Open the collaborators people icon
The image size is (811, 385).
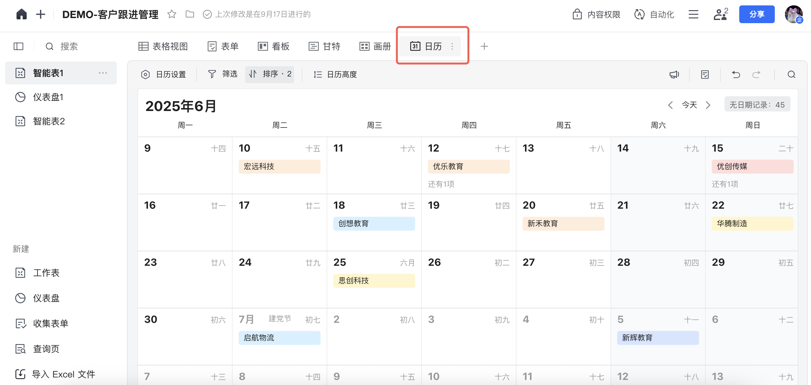(x=721, y=14)
